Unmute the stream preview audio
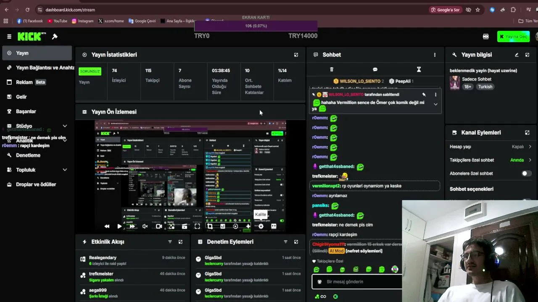 click(145, 226)
